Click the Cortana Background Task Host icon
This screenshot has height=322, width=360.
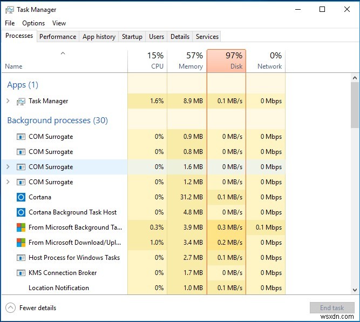click(21, 212)
